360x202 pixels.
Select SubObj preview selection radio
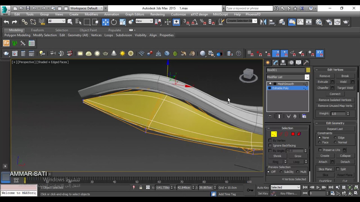(x=281, y=172)
